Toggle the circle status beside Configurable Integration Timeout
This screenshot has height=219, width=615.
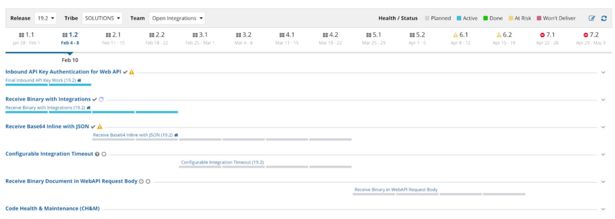click(x=104, y=154)
